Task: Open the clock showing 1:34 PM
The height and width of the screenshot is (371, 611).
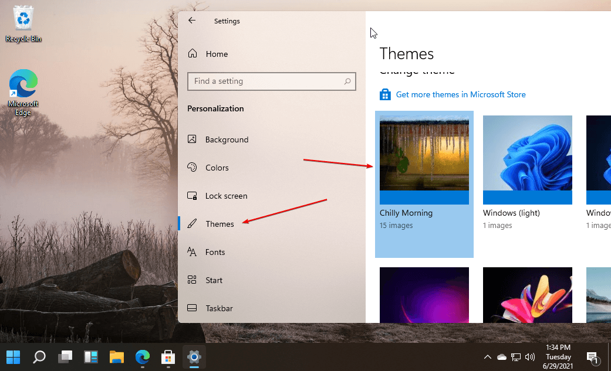Action: coord(558,356)
